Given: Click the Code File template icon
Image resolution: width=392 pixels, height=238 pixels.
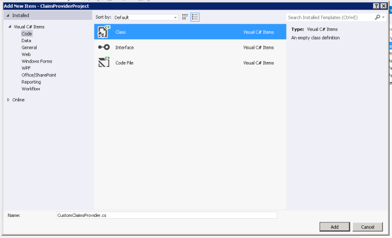Looking at the screenshot, I should pos(104,62).
